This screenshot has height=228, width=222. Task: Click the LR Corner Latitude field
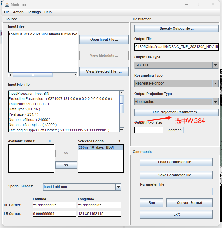click(x=55, y=214)
